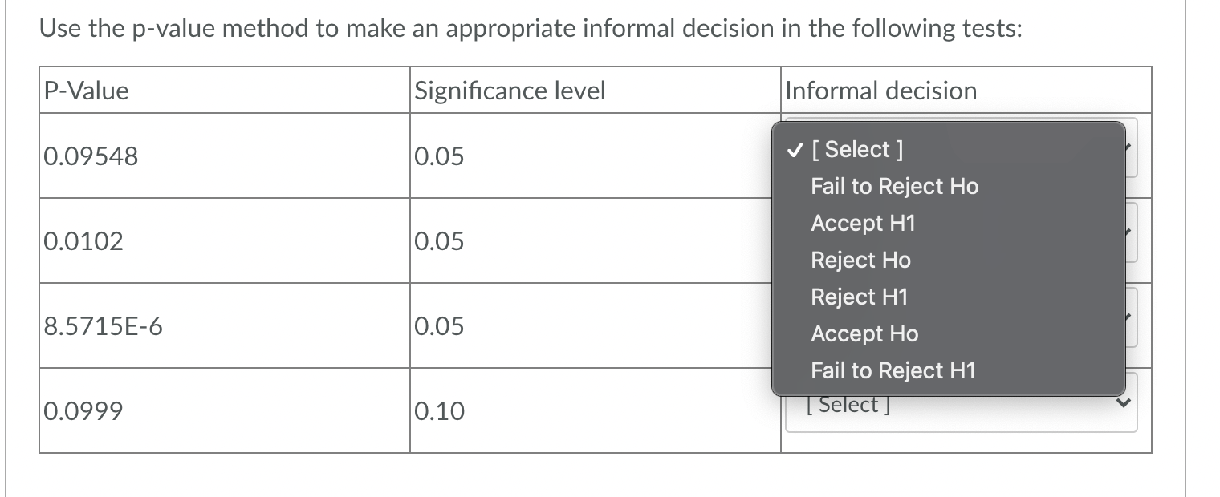
Task: Click the cell containing 8.5715E-6
Action: coord(104,325)
